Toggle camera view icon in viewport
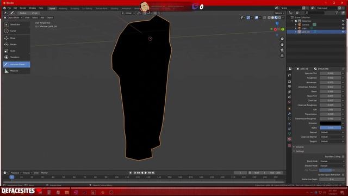Screen dimensions: 348x196 282,50
